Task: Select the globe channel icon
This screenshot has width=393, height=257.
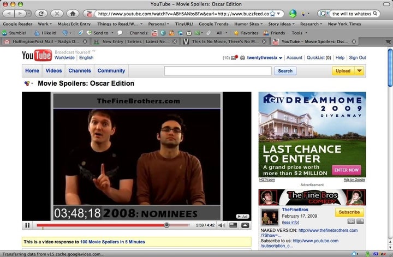Action: pos(163,33)
